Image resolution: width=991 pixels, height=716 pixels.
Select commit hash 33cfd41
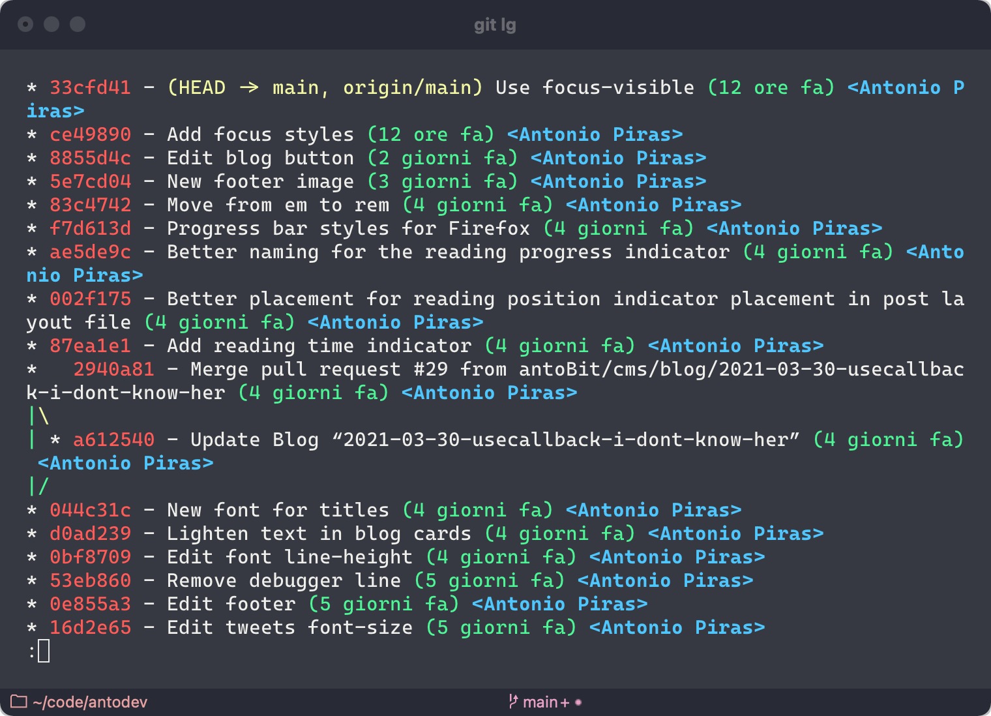pyautogui.click(x=91, y=87)
